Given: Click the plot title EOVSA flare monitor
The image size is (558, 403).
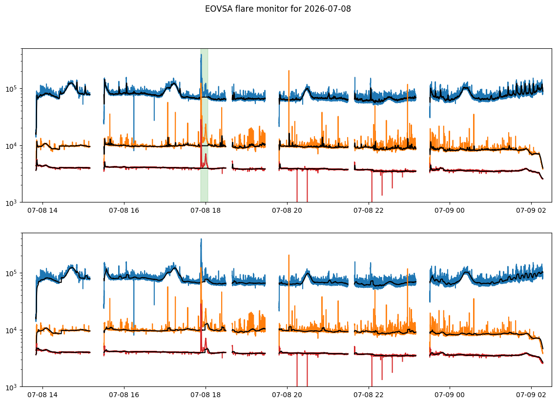Looking at the screenshot, I should pyautogui.click(x=278, y=9).
